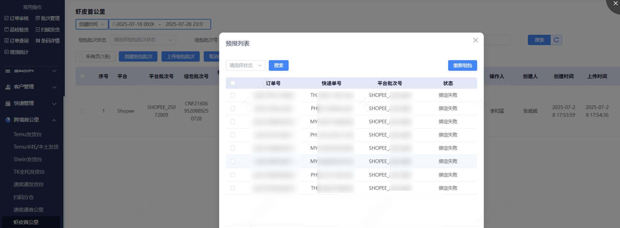This screenshot has width=620, height=228.
Task: Open 批次管理 shortcut icon
Action: [x=38, y=18]
